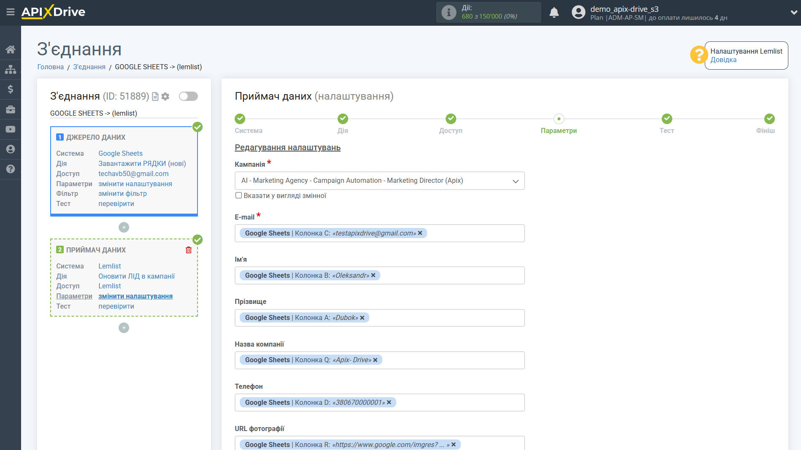Click the ApiX-Drive logo
The height and width of the screenshot is (450, 801).
(x=53, y=12)
